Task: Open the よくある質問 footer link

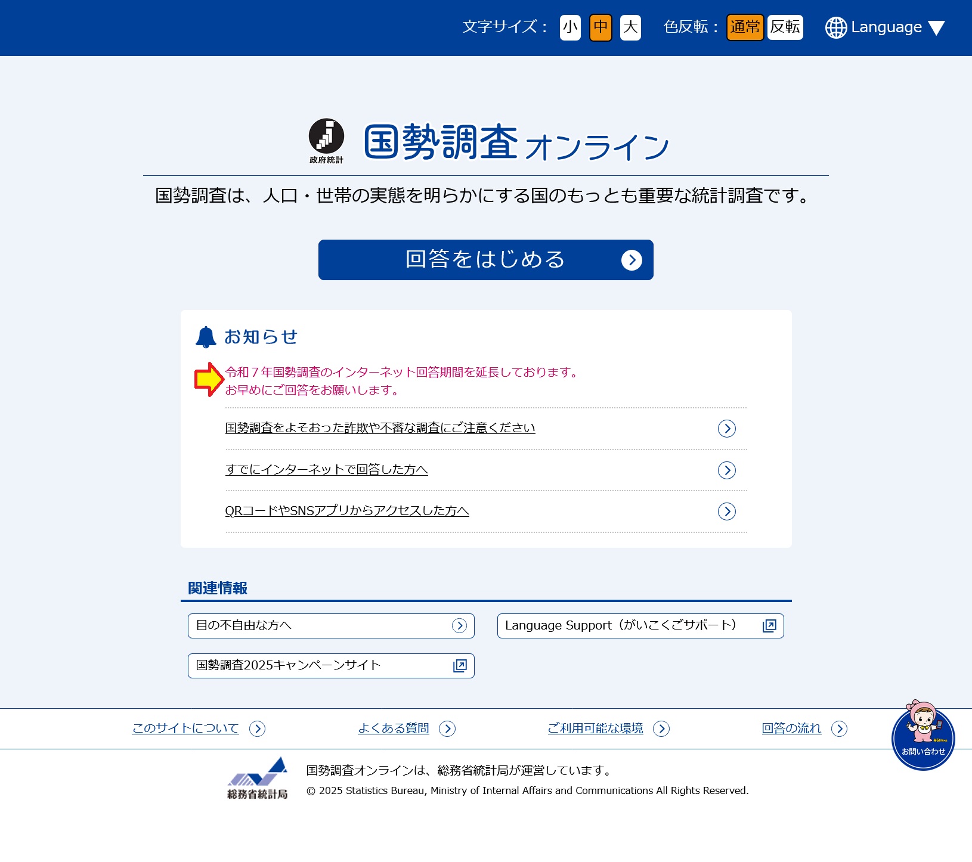Action: [394, 728]
